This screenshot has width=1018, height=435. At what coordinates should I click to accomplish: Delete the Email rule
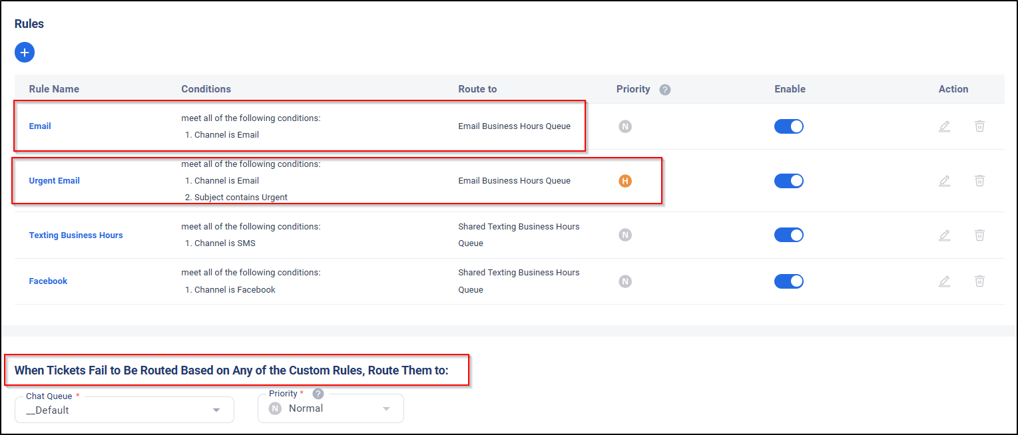coord(979,126)
